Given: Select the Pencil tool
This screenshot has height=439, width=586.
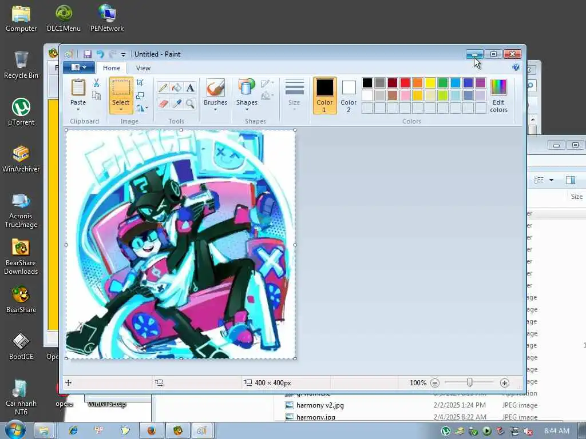Looking at the screenshot, I should 163,87.
